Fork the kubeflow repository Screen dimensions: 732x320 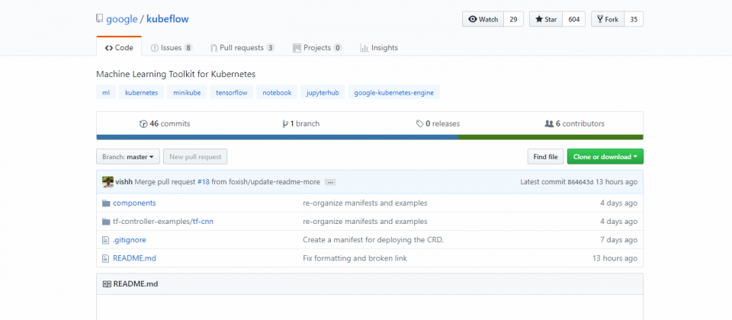click(x=608, y=20)
